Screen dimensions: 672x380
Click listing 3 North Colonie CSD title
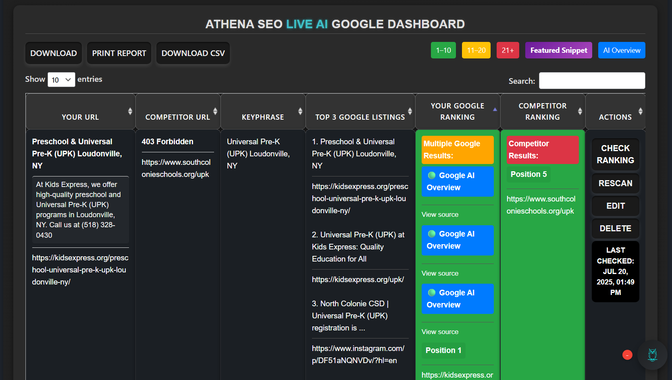point(350,316)
